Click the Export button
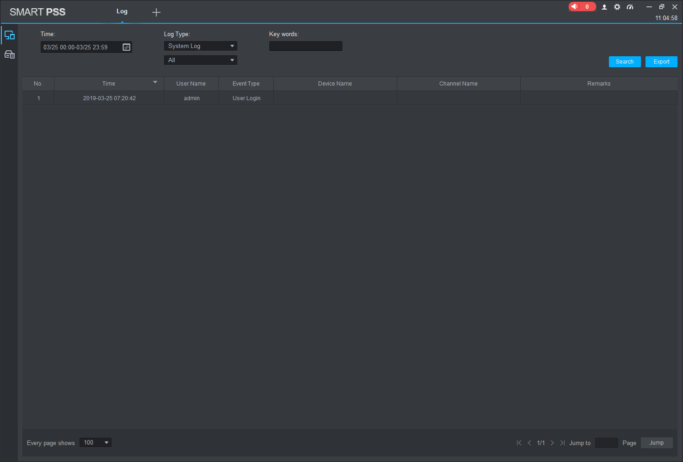This screenshot has height=462, width=683. coord(662,62)
